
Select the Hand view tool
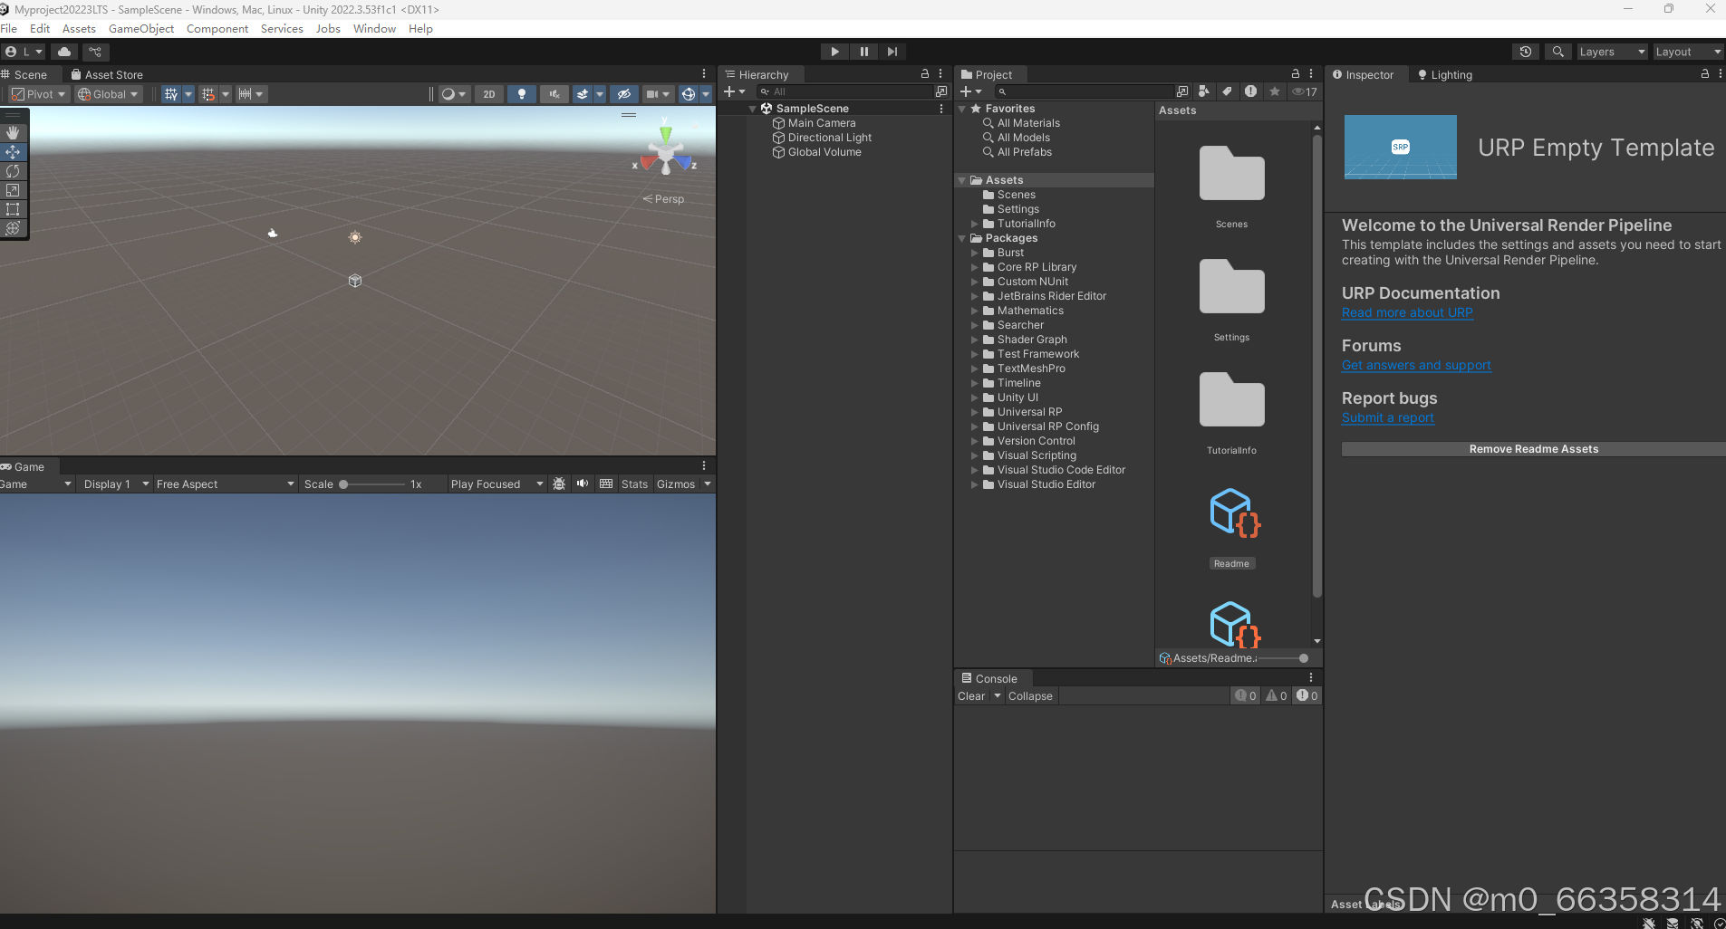(13, 132)
